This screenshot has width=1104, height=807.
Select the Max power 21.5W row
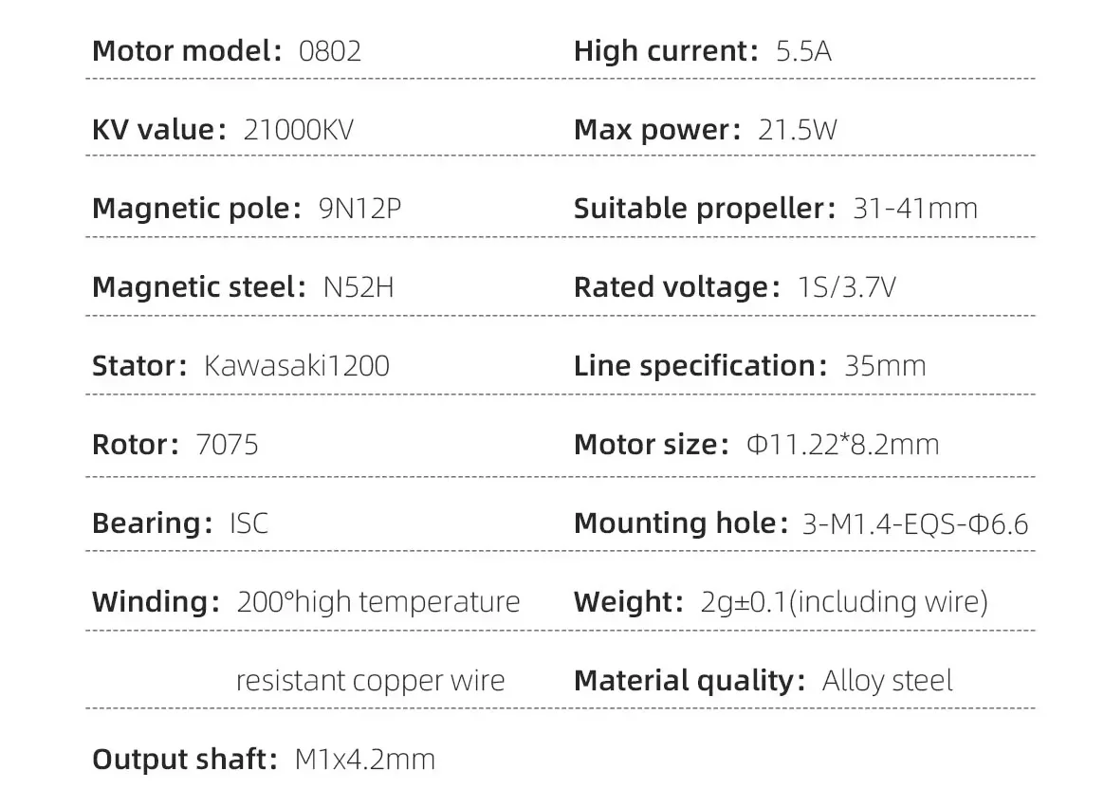[x=706, y=130]
